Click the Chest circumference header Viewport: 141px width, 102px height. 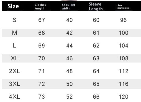pyautogui.click(x=123, y=7)
